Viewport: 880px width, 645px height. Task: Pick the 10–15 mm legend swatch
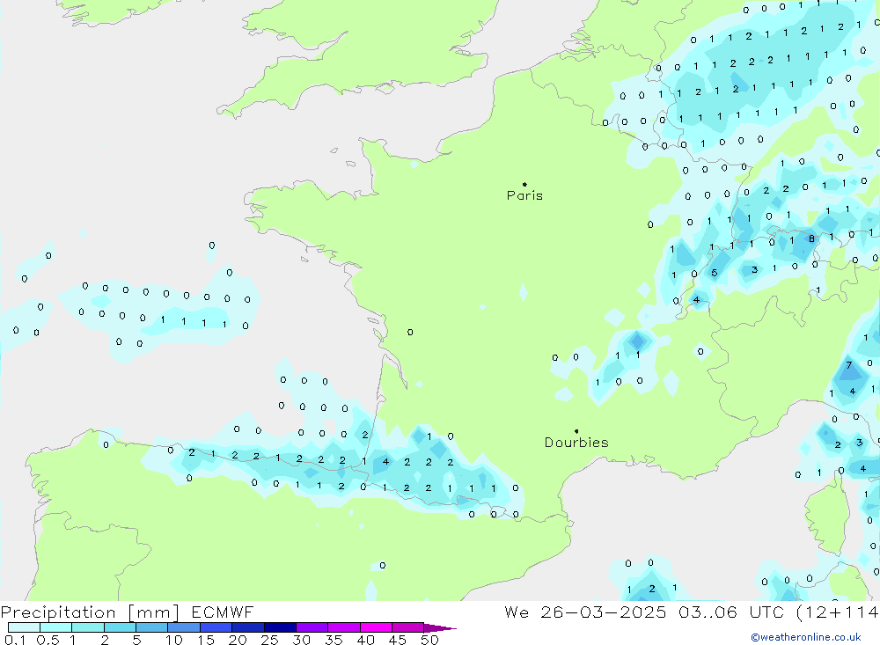tap(184, 627)
